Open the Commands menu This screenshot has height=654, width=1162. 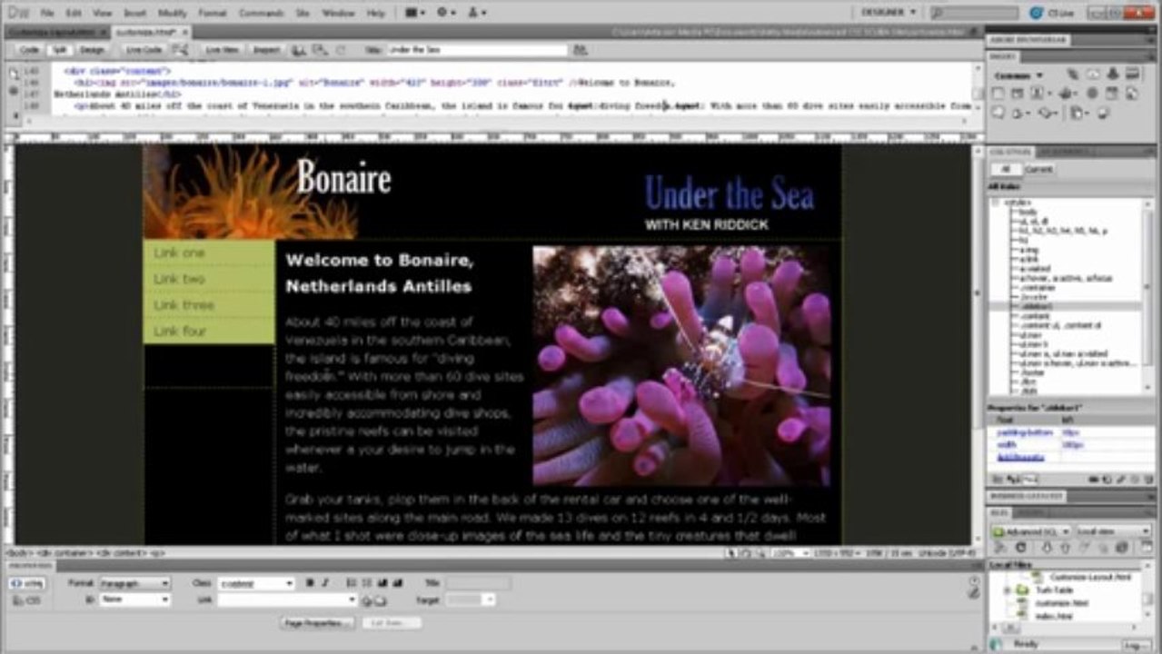pyautogui.click(x=261, y=14)
